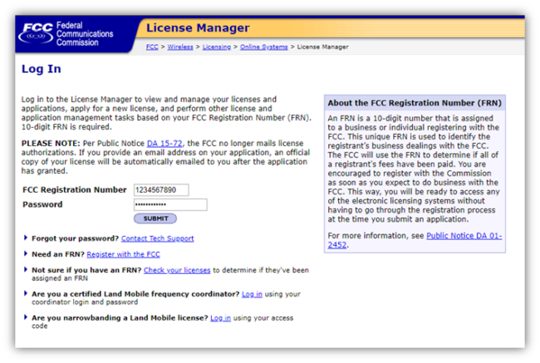Screen dimensions: 540x363
Task: Click arrow bullet beside Forgot your password
Action: 26,238
